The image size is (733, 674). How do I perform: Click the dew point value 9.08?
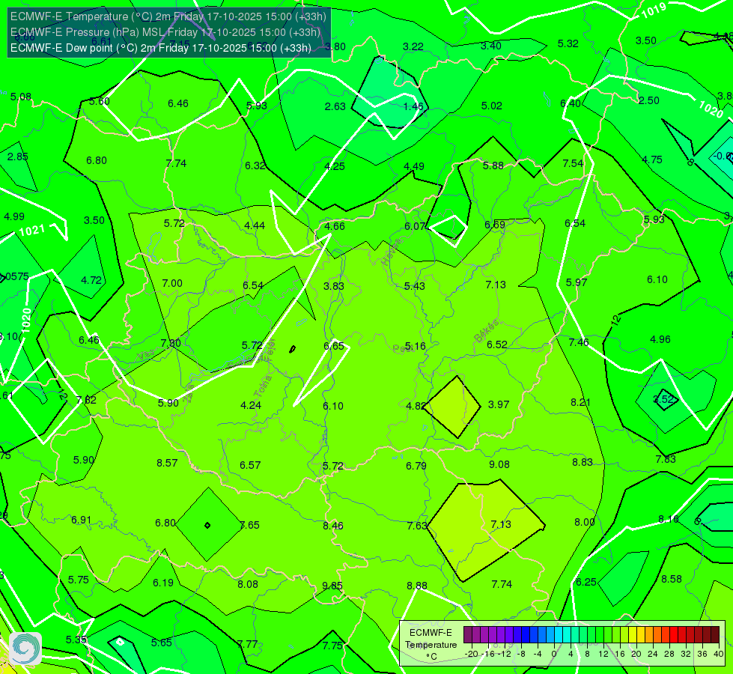click(x=499, y=464)
